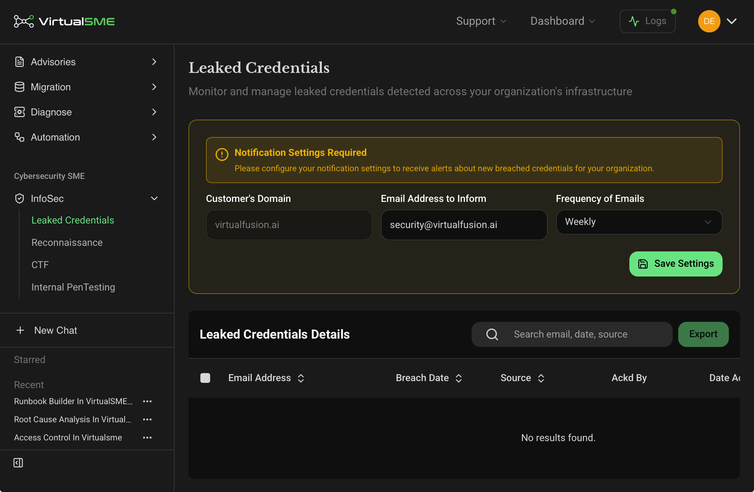The width and height of the screenshot is (754, 492).
Task: Open the Frequency of Emails dropdown
Action: coord(639,222)
